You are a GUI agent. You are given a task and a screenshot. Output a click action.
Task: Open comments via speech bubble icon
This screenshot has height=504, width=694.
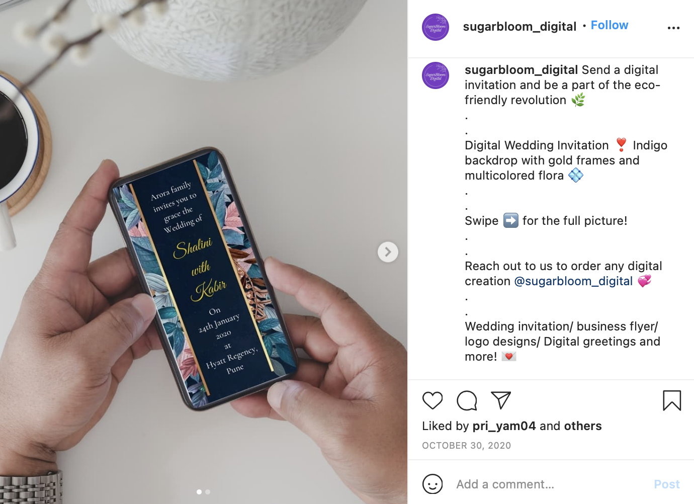point(467,400)
